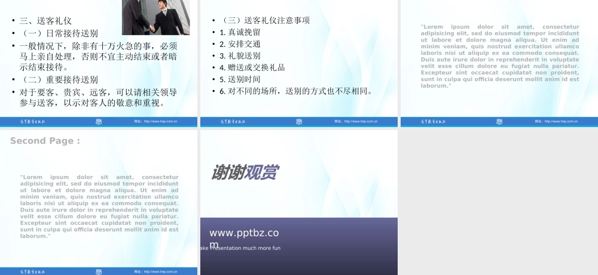Click the bullet 6. 对不同的场所，送别的方式也不尽相同
Viewport: 598px width, 275px height.
[297, 91]
